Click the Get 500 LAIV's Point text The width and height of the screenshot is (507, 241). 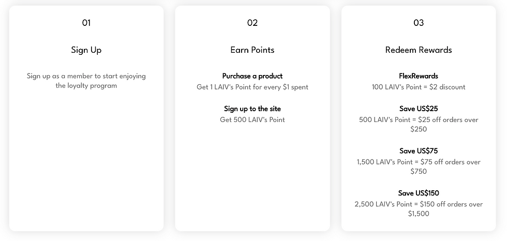point(252,119)
